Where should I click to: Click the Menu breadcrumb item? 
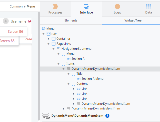click(x=31, y=6)
